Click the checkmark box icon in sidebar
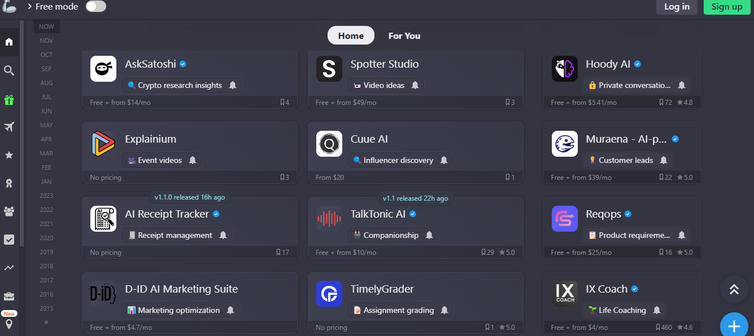The width and height of the screenshot is (754, 336). click(x=9, y=240)
